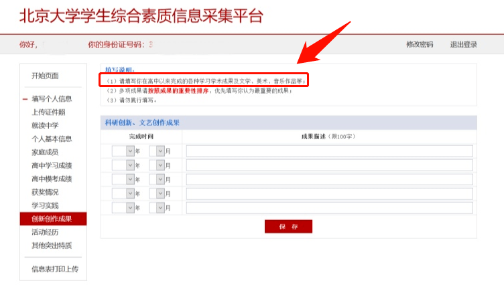Screen dimensions: 504x289
Task: Click 退出登录 to log out
Action: coord(464,45)
